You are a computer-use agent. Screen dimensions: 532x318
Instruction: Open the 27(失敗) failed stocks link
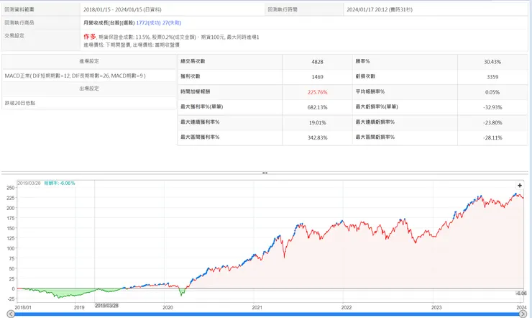point(172,23)
